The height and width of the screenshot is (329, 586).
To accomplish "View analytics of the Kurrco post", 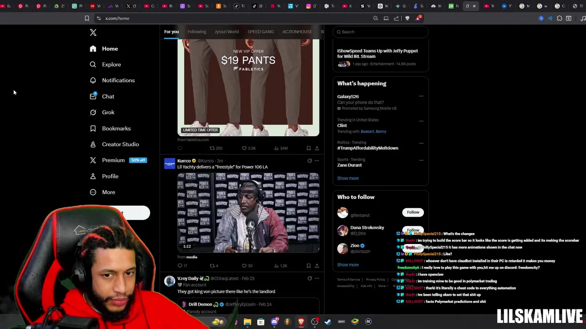I will pyautogui.click(x=280, y=265).
